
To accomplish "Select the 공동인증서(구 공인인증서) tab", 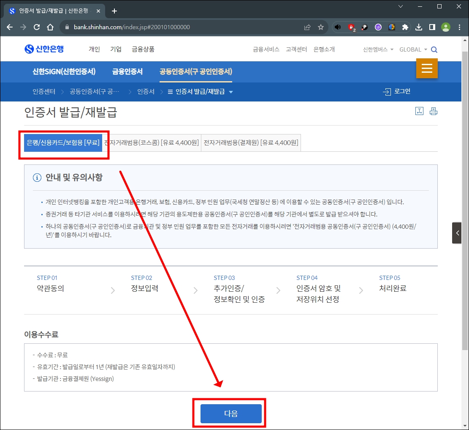I will coord(196,71).
